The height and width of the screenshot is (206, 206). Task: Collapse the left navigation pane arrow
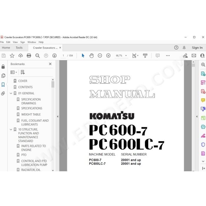point(58,117)
